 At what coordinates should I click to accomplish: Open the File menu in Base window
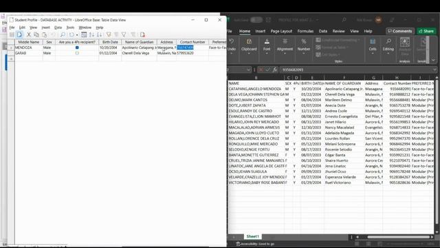pyautogui.click(x=12, y=28)
